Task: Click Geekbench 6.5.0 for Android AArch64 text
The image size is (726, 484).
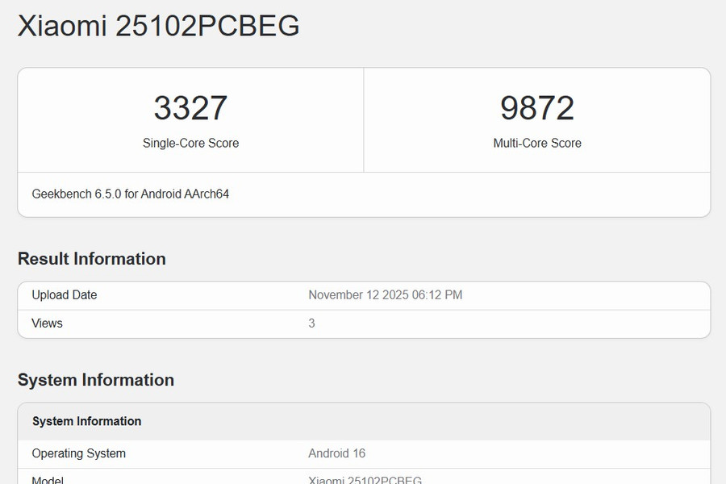Action: pos(131,194)
